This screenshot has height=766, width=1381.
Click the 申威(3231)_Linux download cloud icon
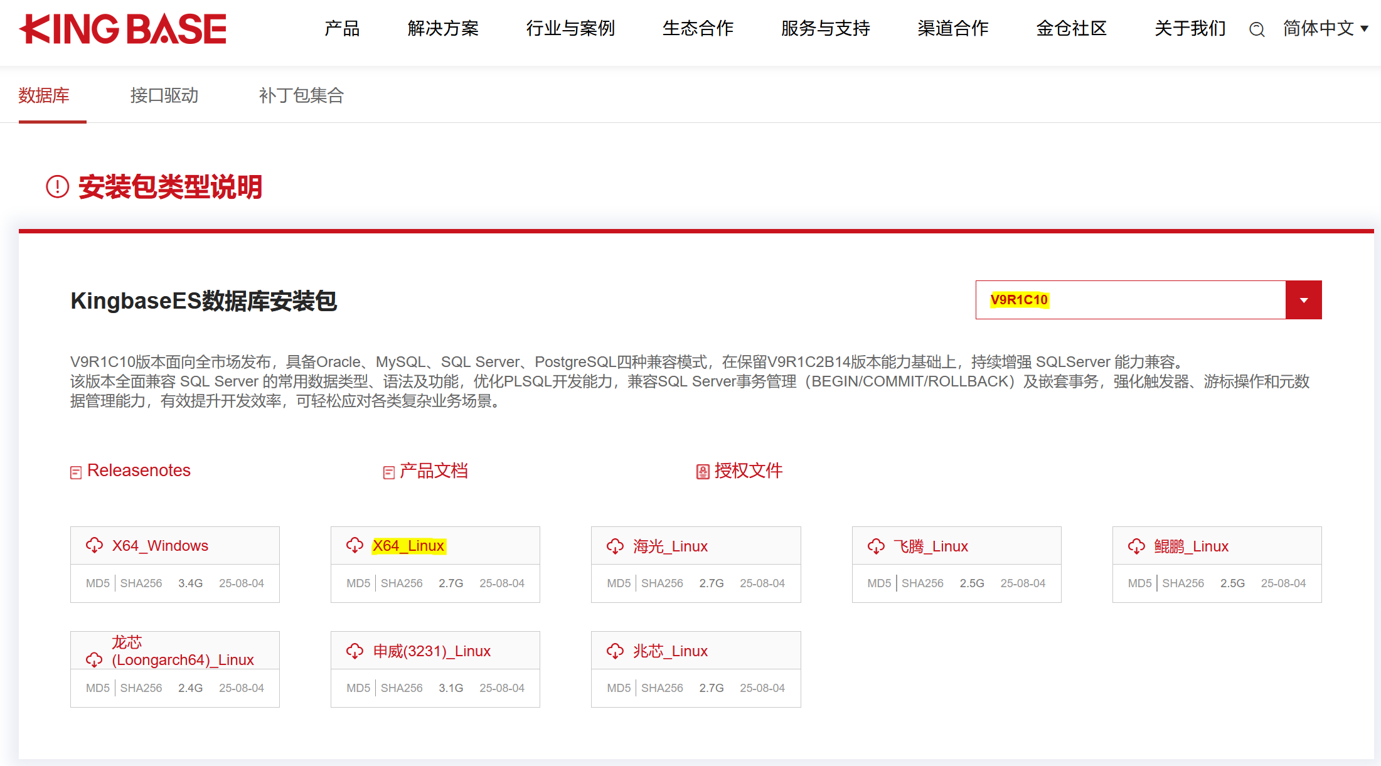355,651
